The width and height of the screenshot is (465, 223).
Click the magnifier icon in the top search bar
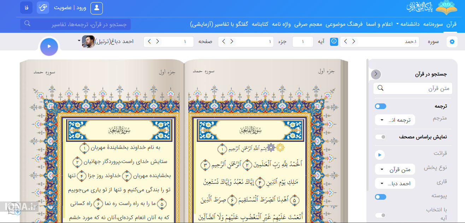pyautogui.click(x=27, y=23)
